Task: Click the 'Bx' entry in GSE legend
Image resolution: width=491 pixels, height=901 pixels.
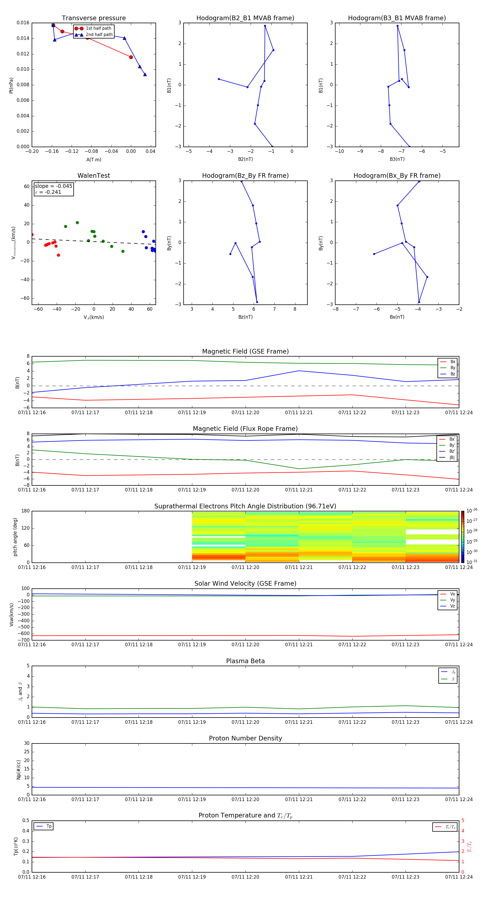Action: [448, 362]
